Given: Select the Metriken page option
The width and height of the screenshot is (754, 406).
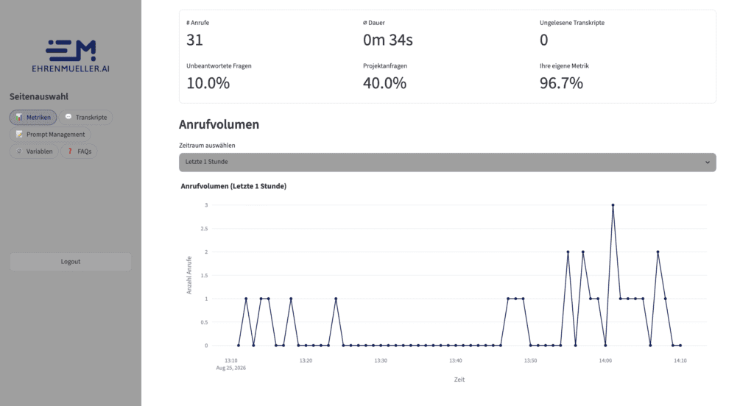Looking at the screenshot, I should [33, 117].
